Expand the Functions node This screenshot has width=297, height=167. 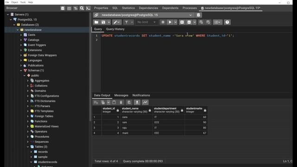[x=28, y=122]
